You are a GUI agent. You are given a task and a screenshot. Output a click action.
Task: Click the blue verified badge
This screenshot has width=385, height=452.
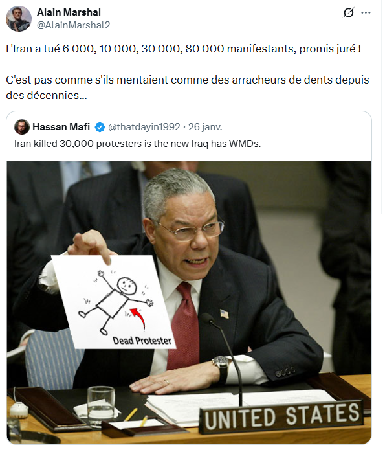[100, 127]
